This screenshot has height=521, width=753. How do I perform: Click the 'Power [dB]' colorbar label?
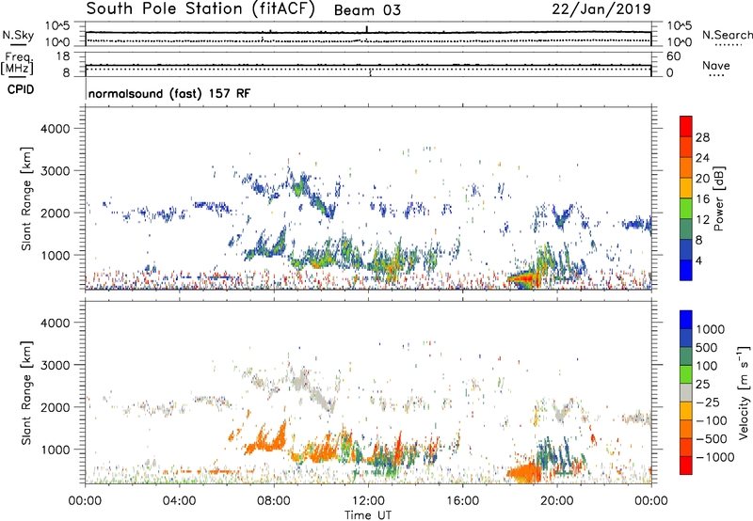click(718, 198)
